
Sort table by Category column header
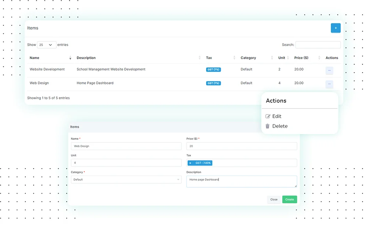pos(248,58)
